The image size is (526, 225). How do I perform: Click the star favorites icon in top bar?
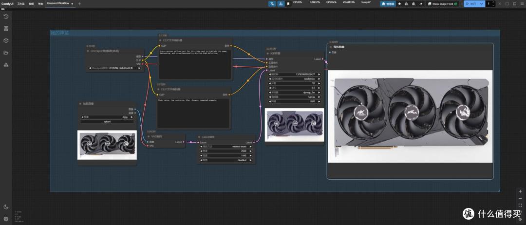tap(399, 4)
